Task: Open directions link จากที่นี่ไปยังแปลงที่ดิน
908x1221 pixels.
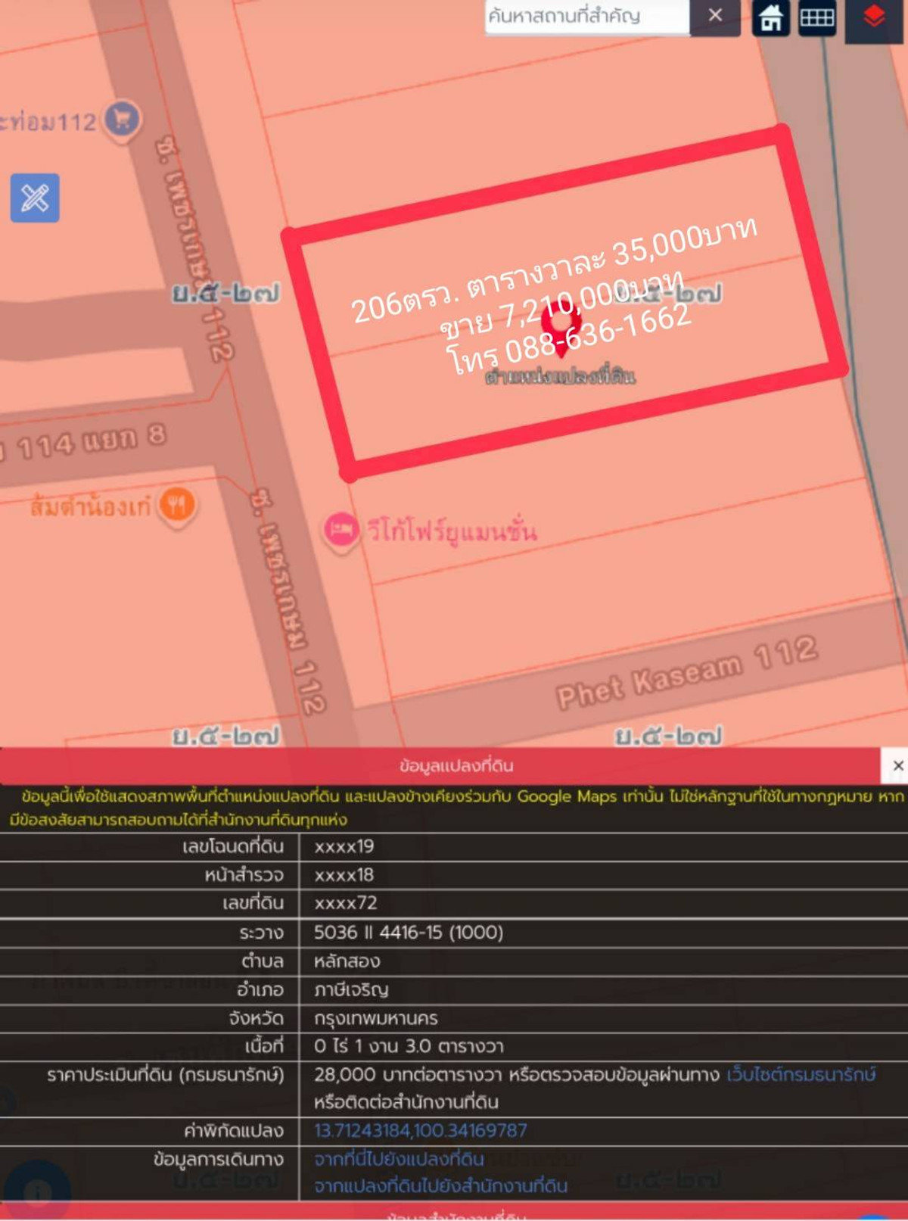Action: (x=399, y=1158)
